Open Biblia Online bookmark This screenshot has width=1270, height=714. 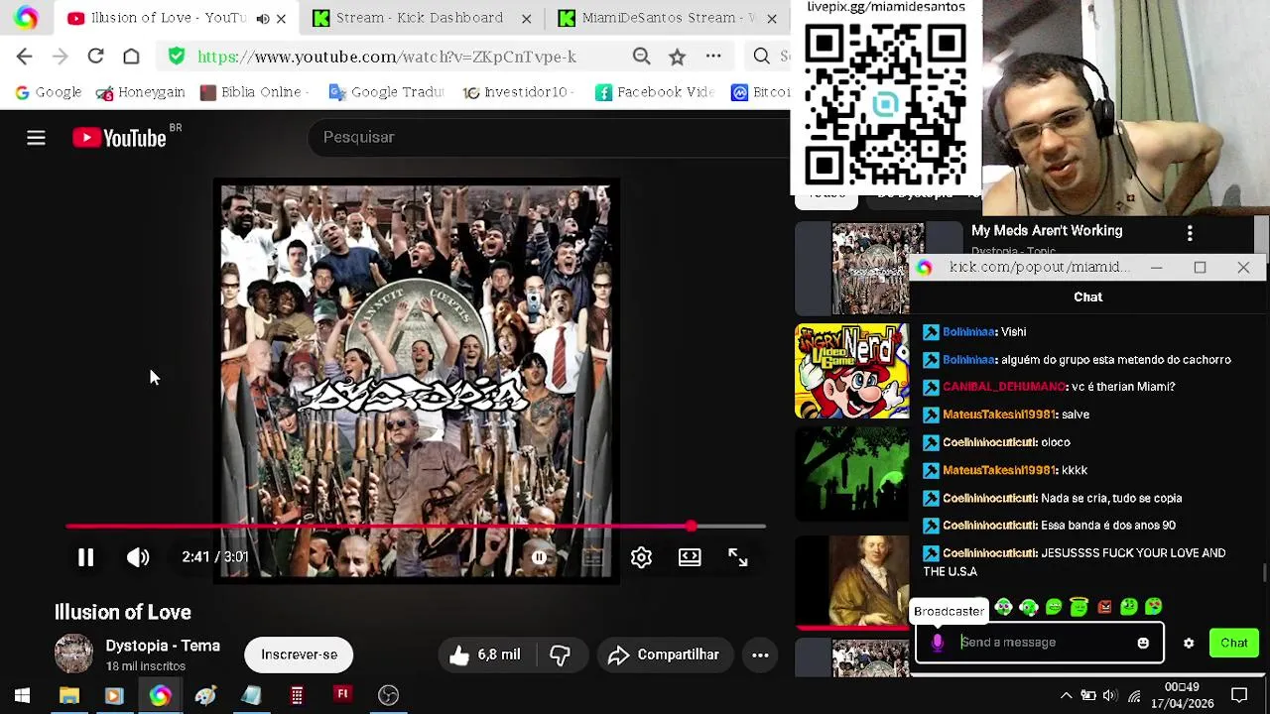(x=253, y=92)
